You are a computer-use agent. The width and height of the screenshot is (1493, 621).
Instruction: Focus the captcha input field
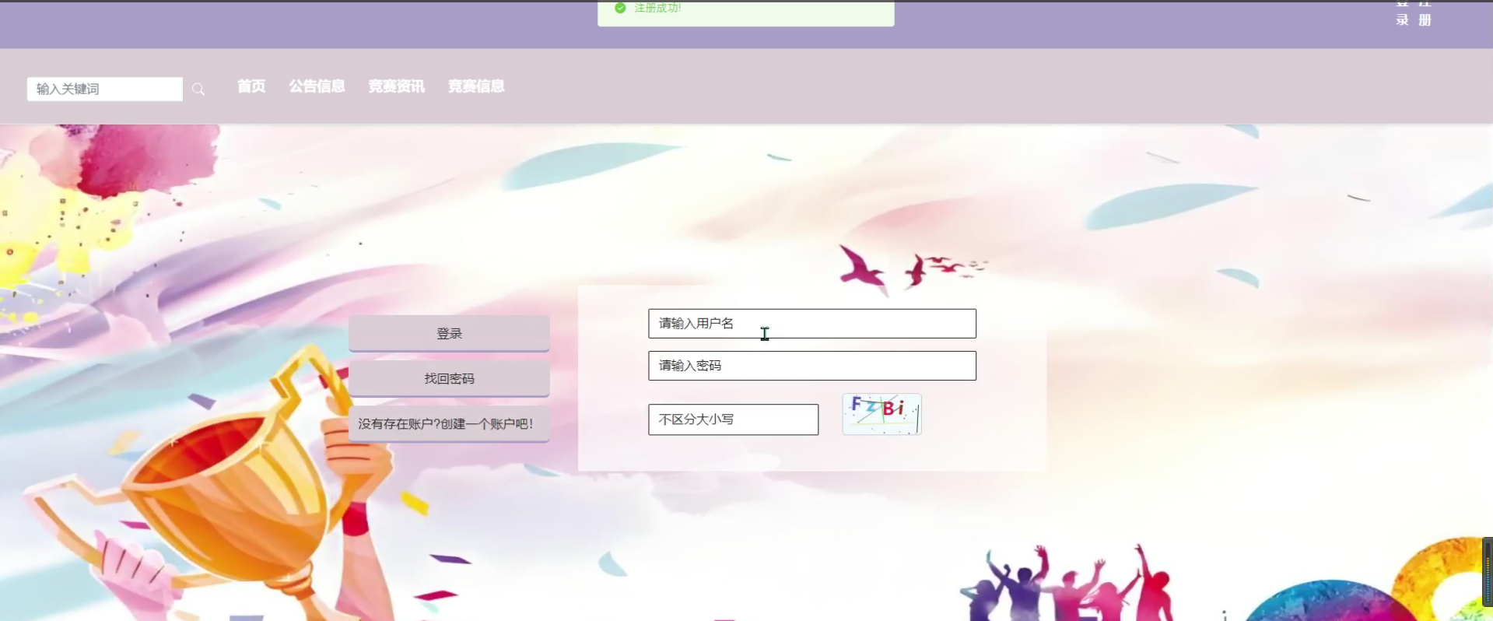(x=734, y=419)
